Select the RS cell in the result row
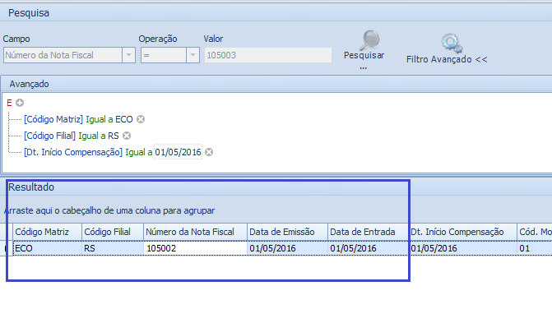This screenshot has width=552, height=309. (x=113, y=248)
